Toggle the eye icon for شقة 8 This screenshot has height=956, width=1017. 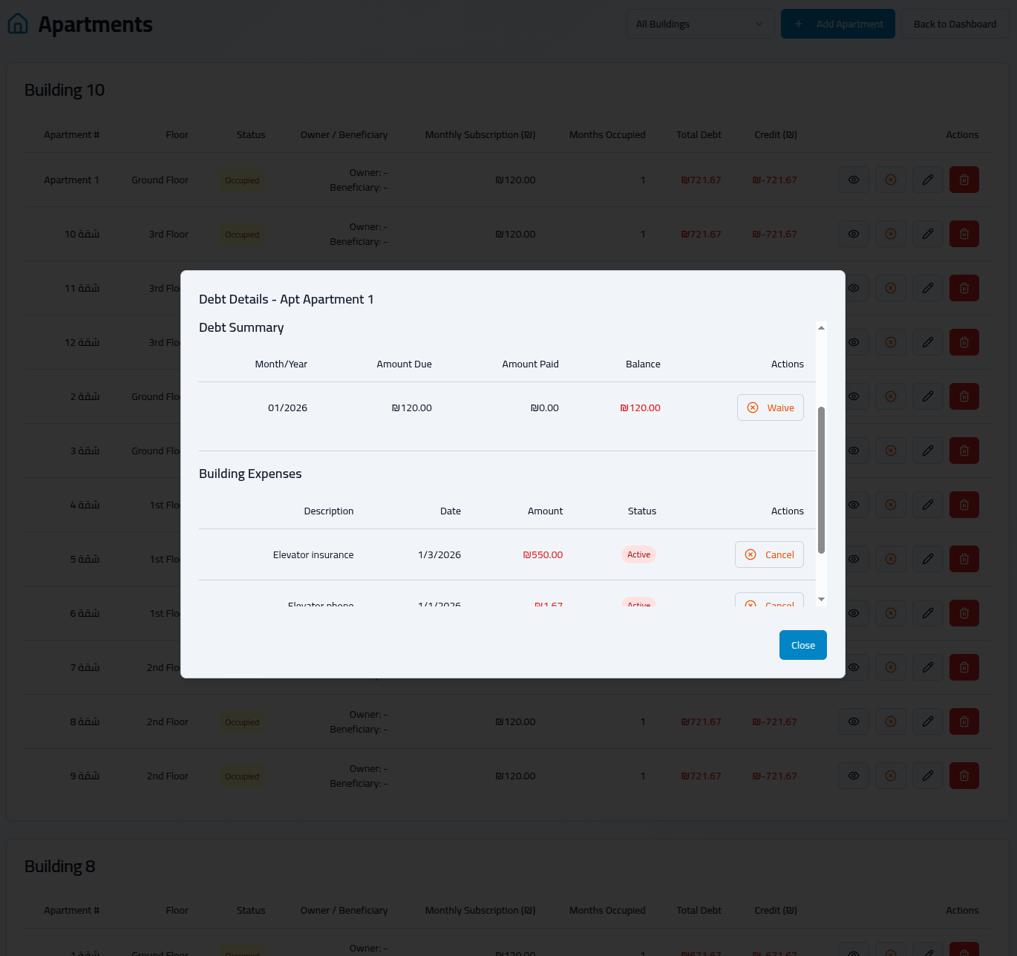click(x=854, y=721)
